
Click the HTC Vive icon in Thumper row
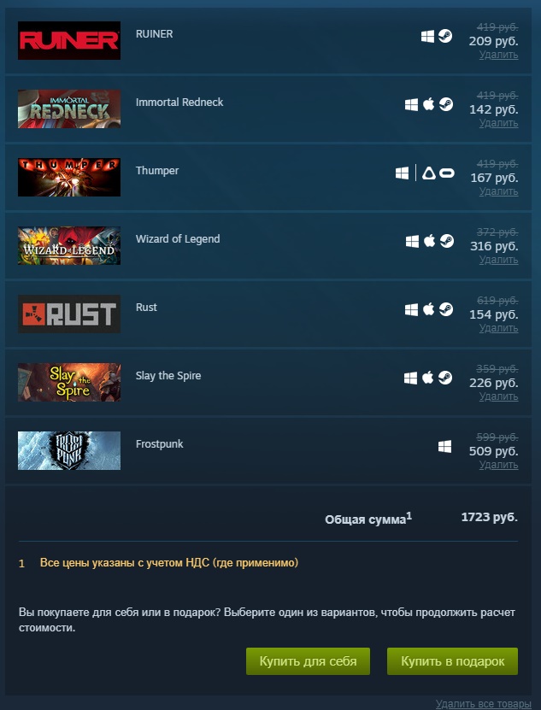point(429,173)
